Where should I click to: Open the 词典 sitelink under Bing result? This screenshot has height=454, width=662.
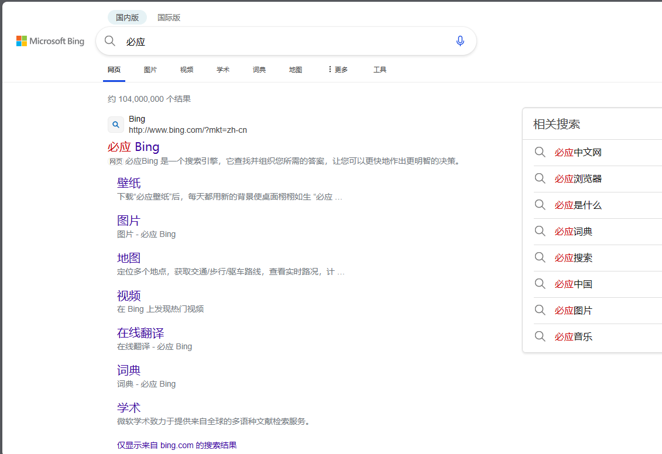129,370
